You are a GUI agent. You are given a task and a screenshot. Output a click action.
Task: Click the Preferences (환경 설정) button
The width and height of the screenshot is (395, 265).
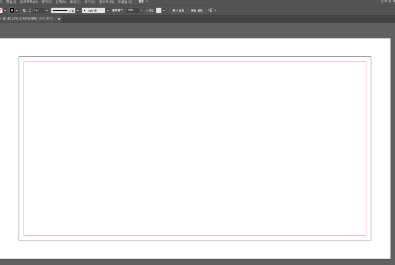pyautogui.click(x=196, y=10)
